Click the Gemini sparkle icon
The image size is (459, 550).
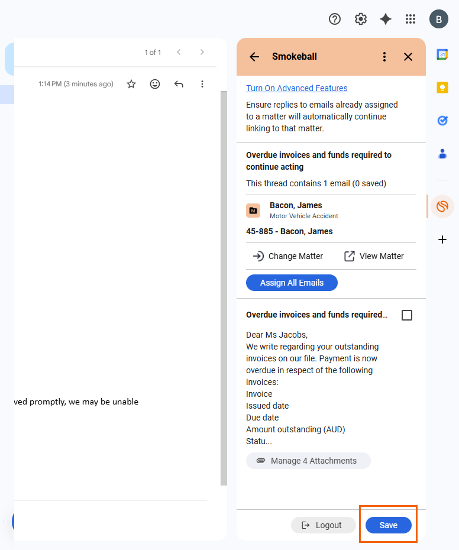click(x=386, y=19)
